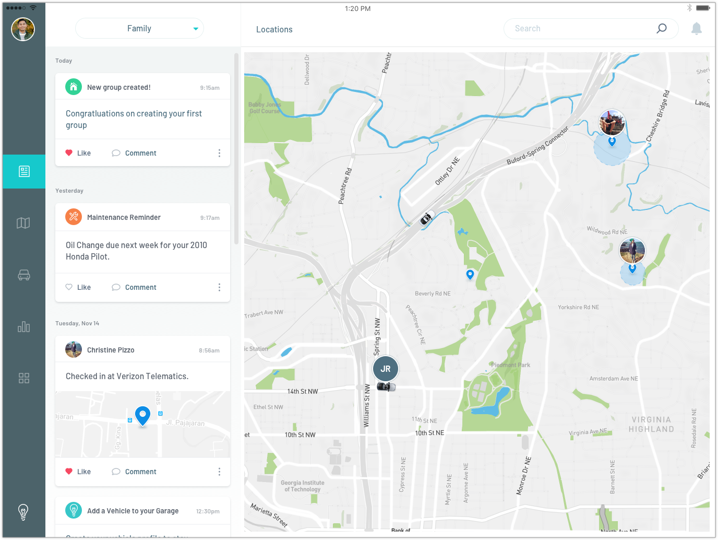Click the 'Congratulations on creating your first group' text
The image size is (718, 540).
click(x=134, y=119)
